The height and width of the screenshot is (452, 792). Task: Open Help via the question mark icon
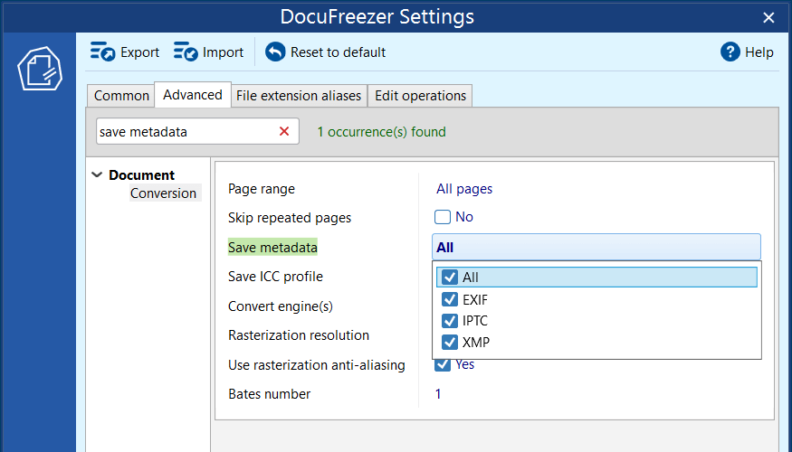(730, 52)
